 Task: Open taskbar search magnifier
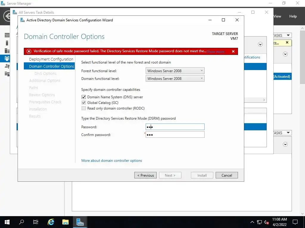(x=21, y=222)
